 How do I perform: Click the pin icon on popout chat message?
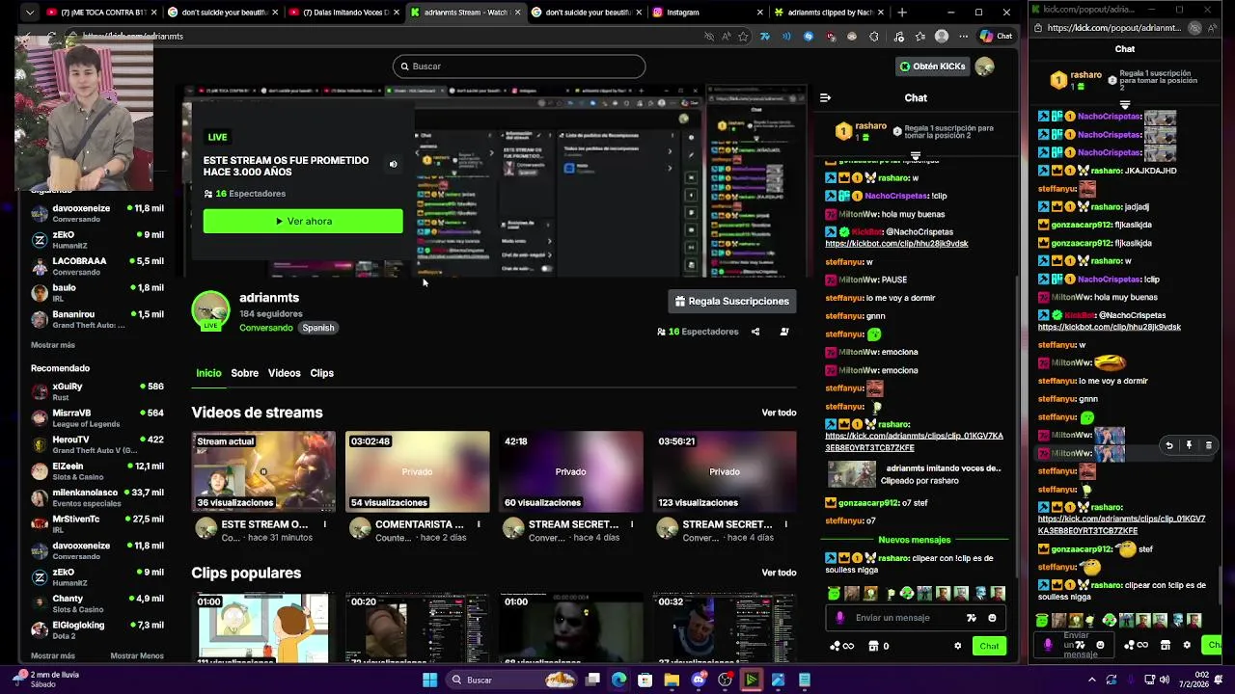(x=1189, y=445)
